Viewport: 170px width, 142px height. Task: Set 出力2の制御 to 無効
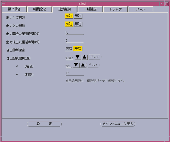(x=78, y=24)
